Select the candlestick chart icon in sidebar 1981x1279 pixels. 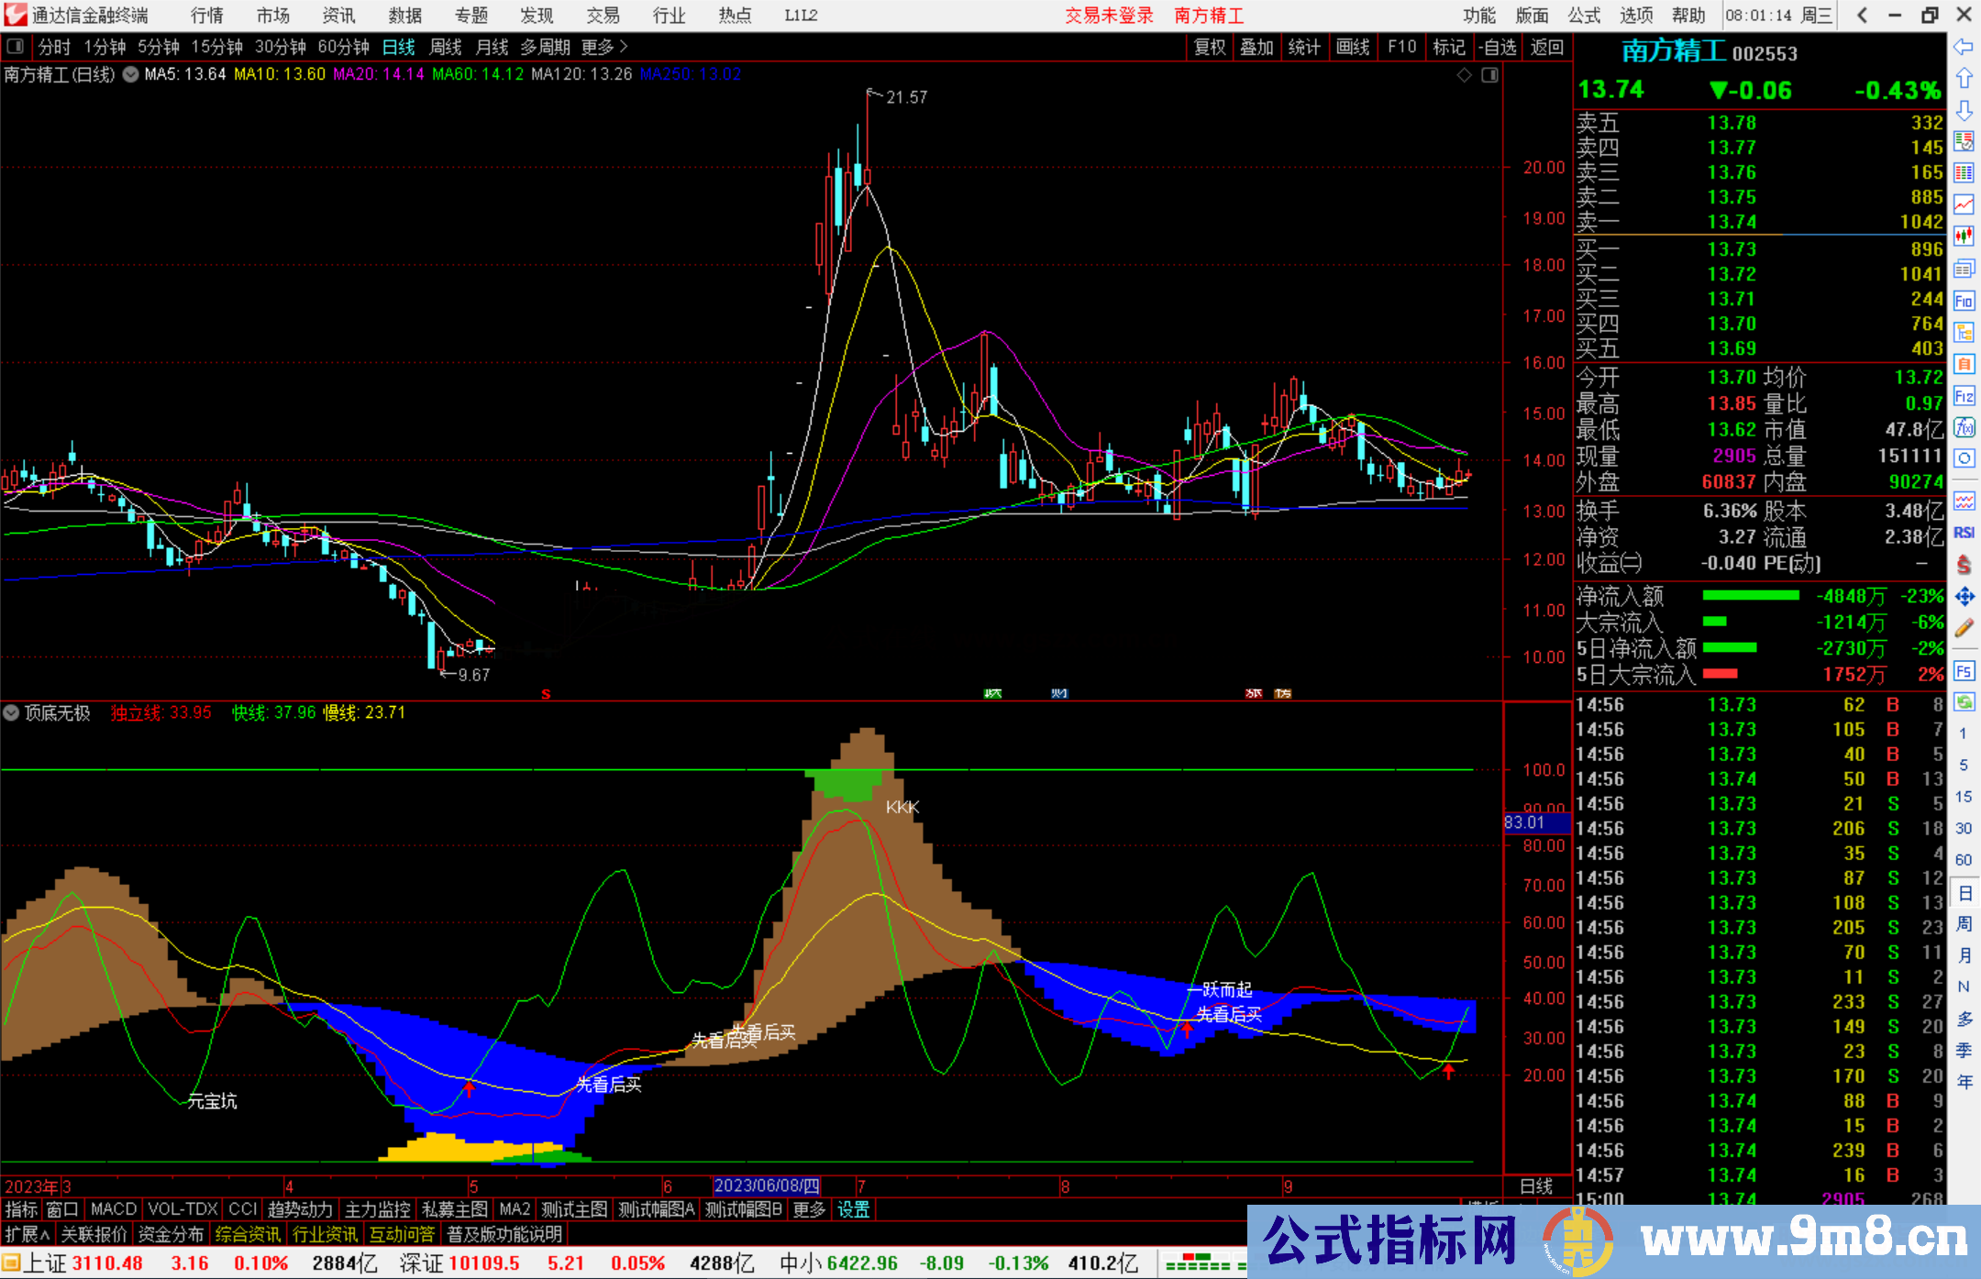point(1964,237)
